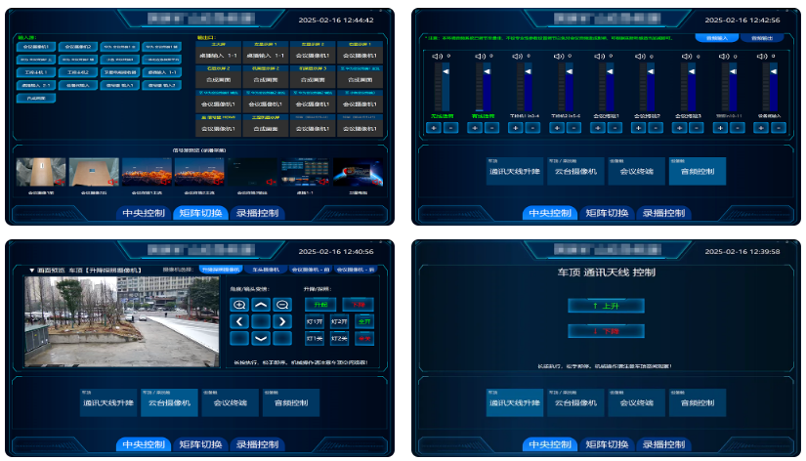Pan camera right with the right arrow
Image resolution: width=806 pixels, height=461 pixels.
click(x=283, y=321)
